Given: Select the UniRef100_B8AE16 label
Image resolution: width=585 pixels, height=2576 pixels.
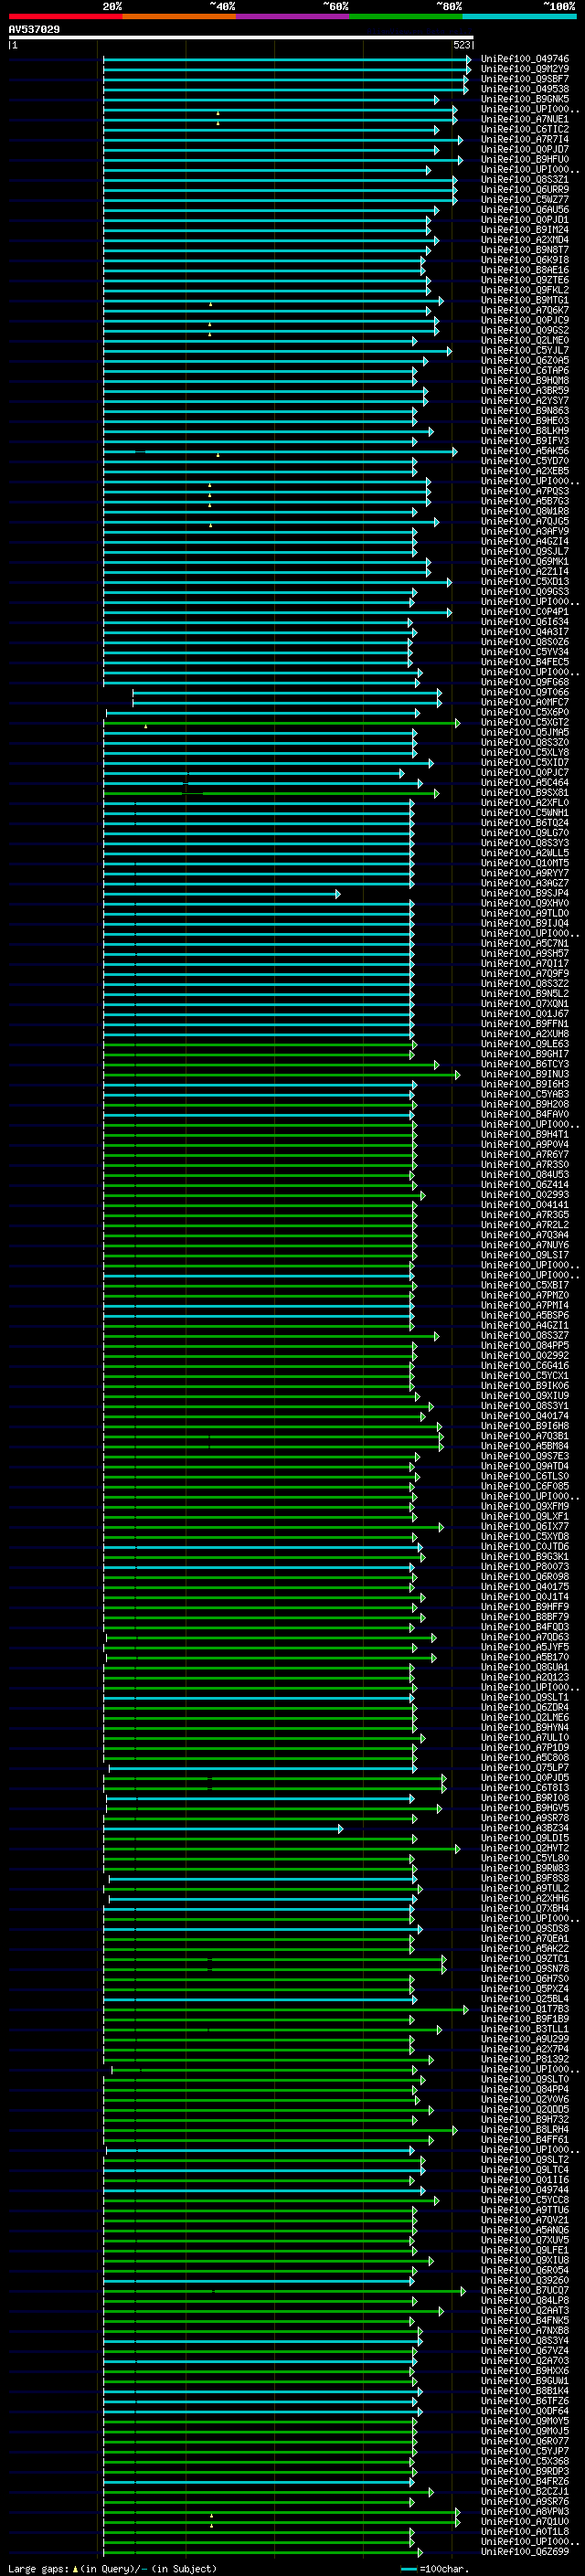Looking at the screenshot, I should point(525,270).
